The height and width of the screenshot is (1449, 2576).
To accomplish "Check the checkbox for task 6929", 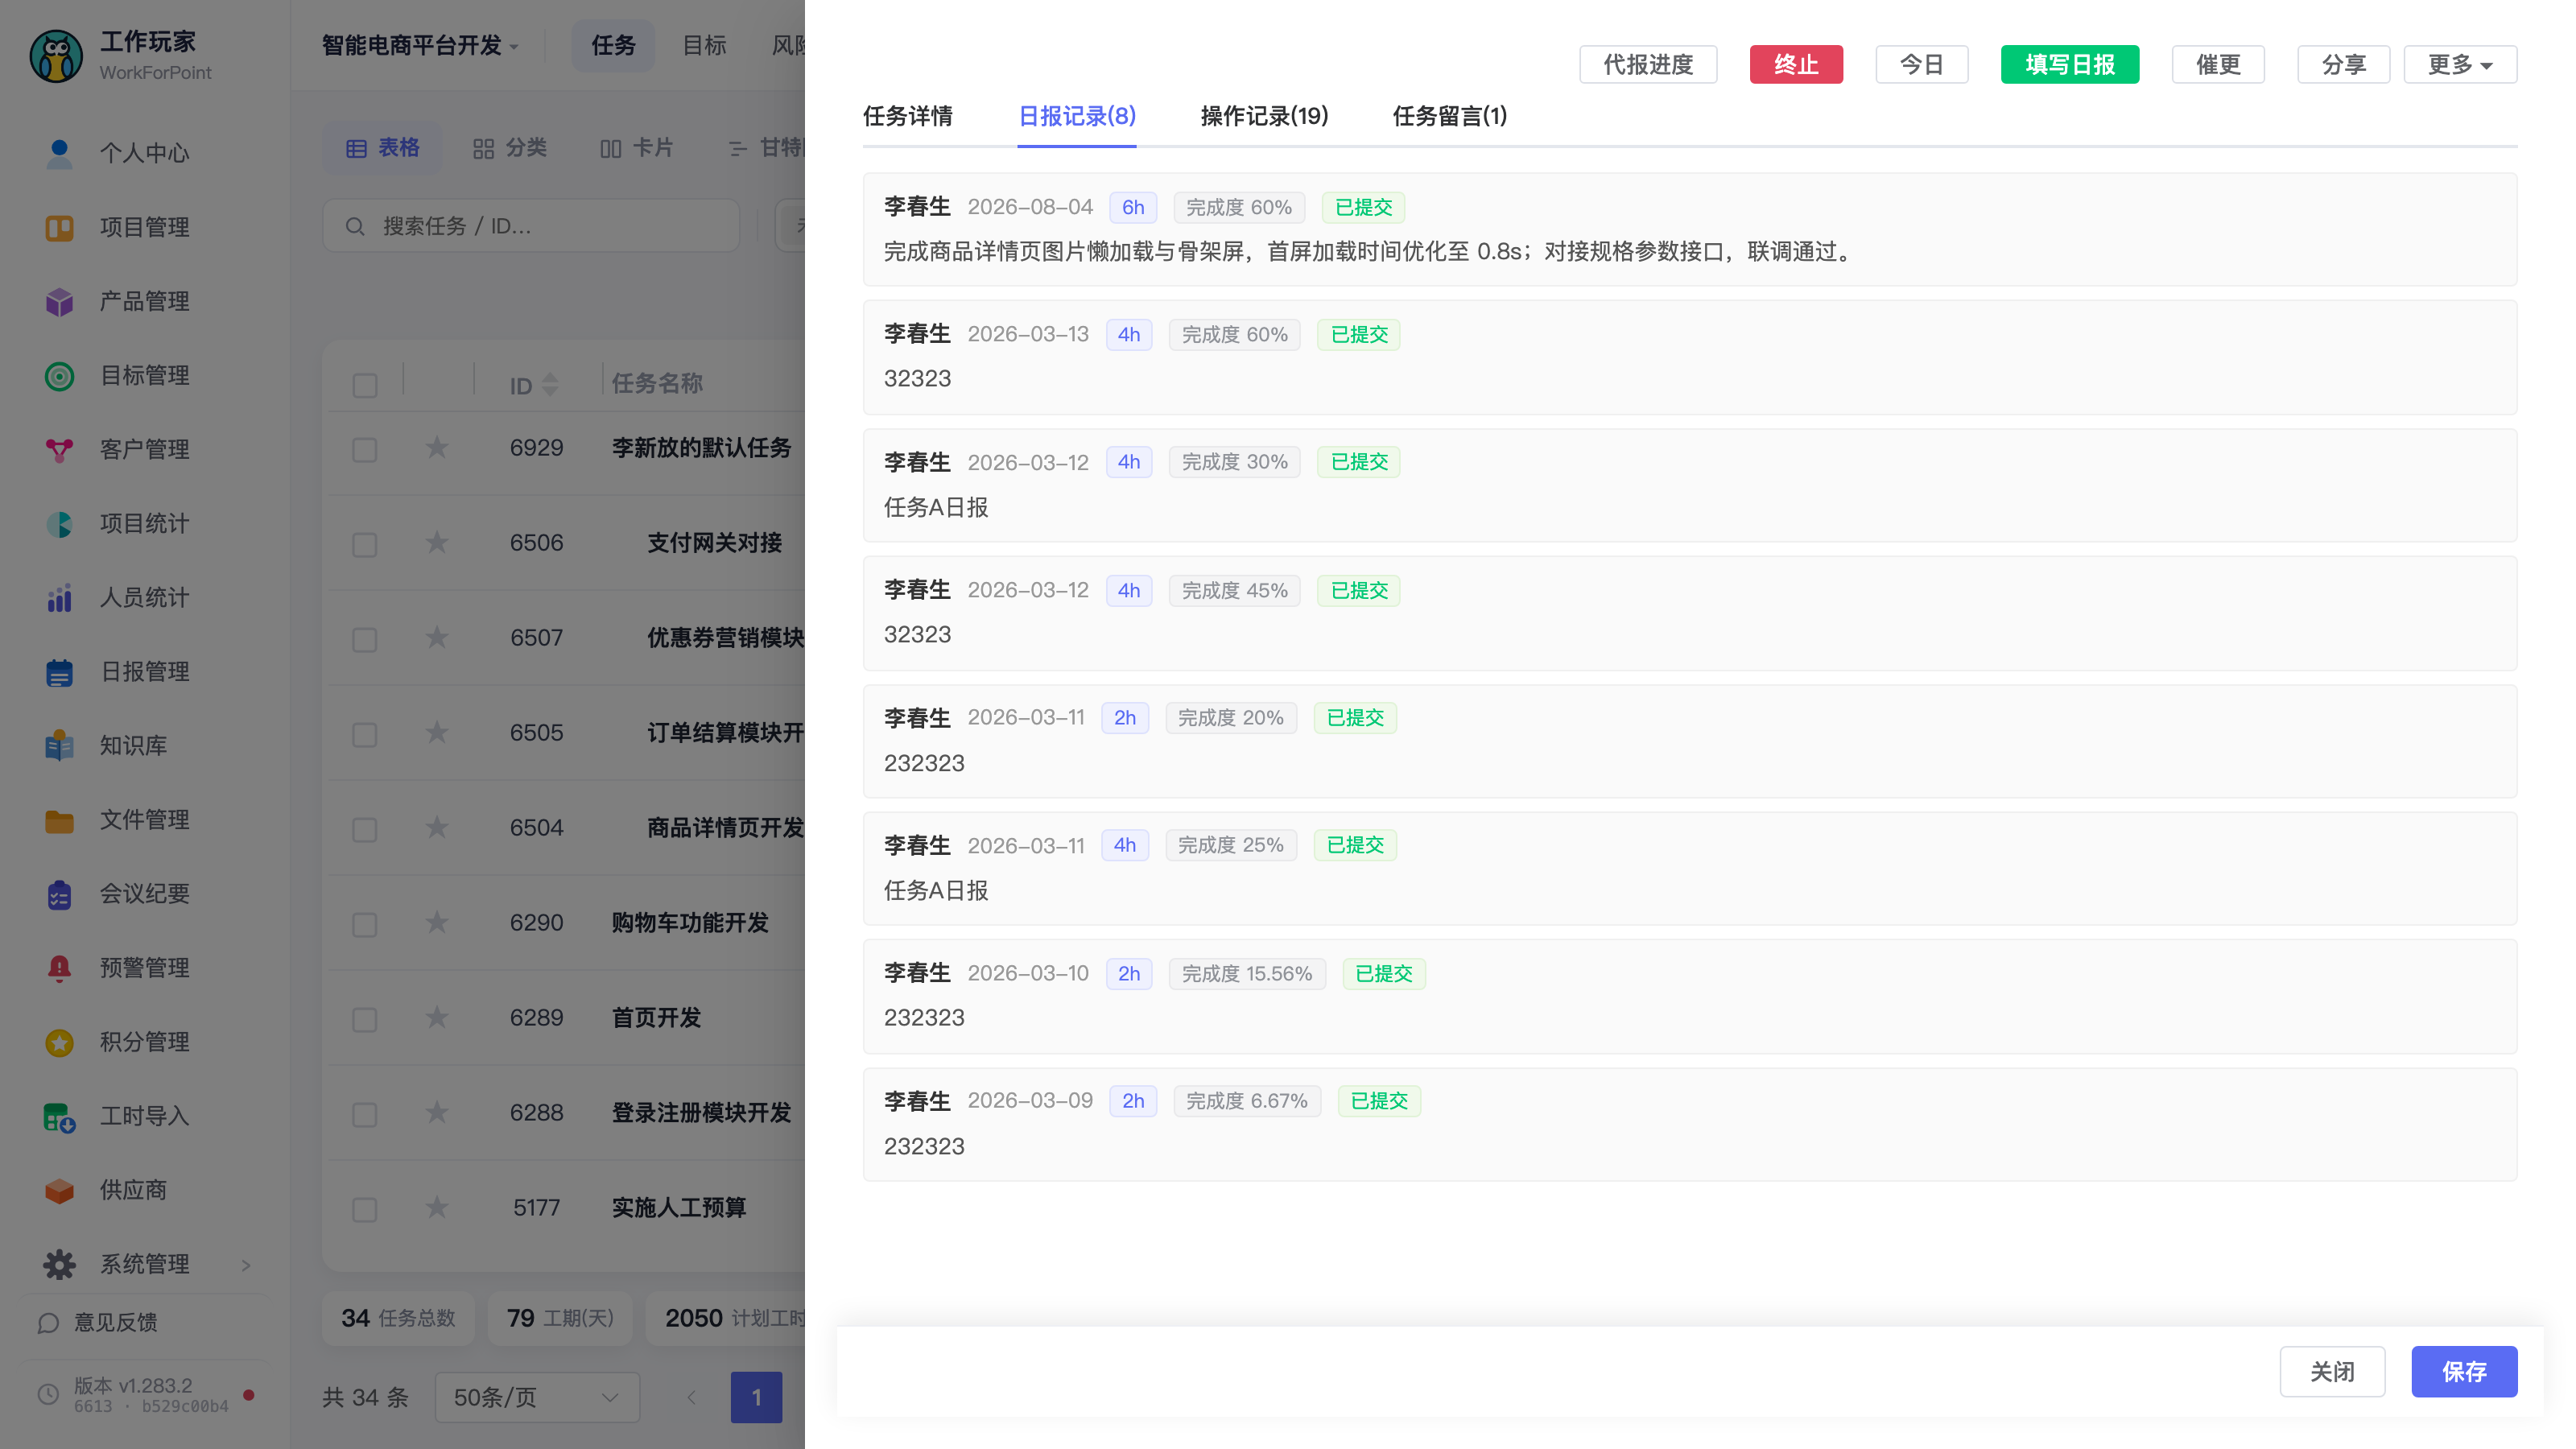I will pos(365,449).
